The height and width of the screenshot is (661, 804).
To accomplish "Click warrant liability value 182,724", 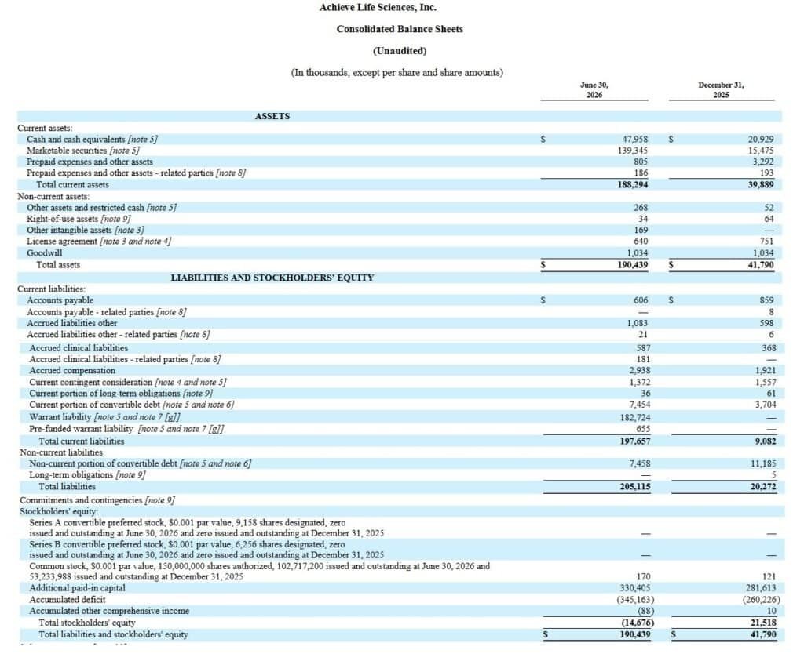I will tap(635, 418).
